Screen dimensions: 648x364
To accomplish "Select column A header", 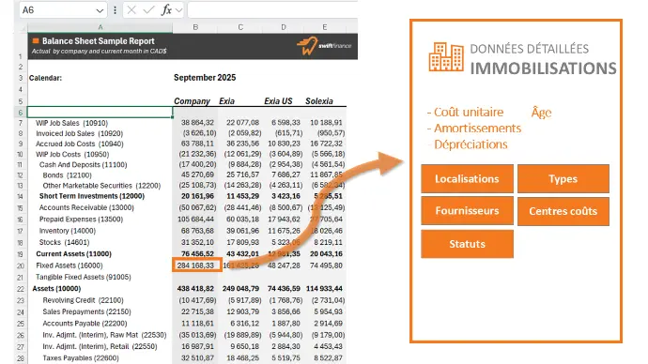I will [x=100, y=27].
